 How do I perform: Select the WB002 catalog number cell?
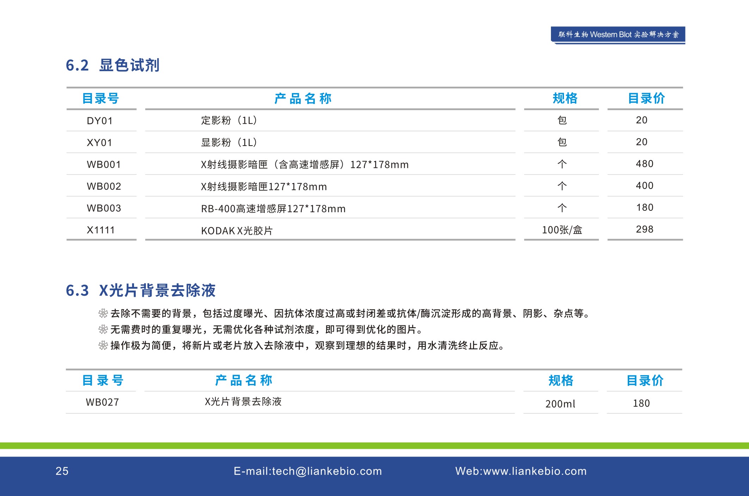point(104,186)
